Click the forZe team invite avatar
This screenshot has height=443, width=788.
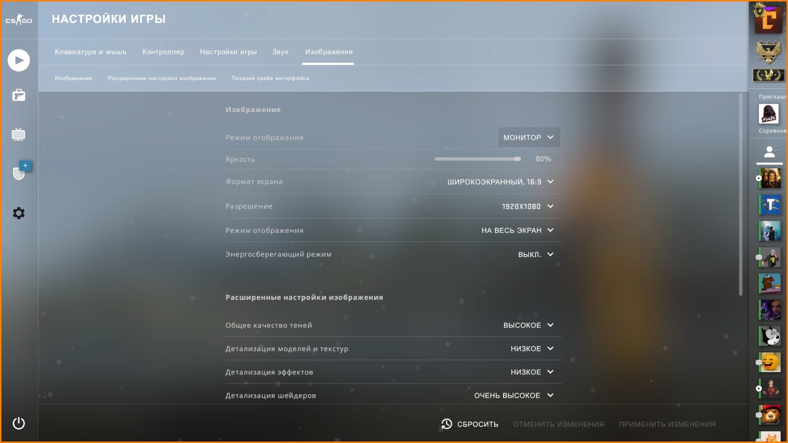[x=768, y=114]
